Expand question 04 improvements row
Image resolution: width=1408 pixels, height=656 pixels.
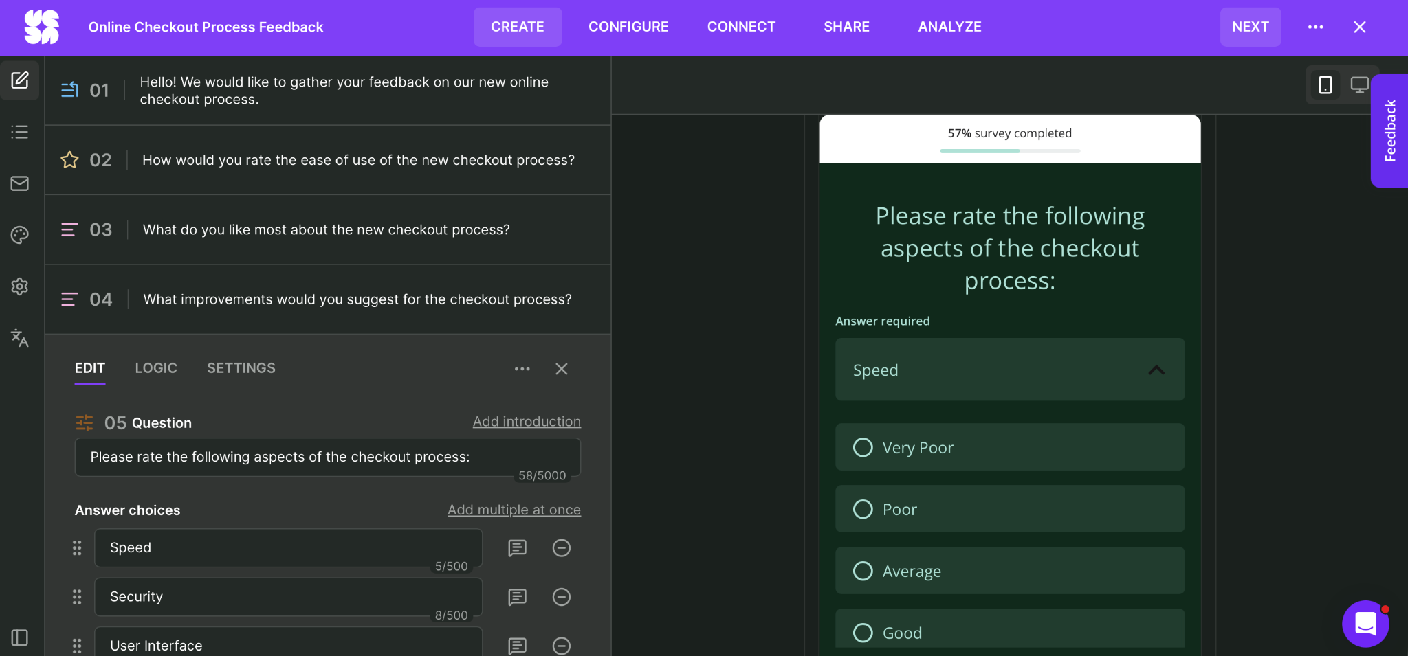328,299
